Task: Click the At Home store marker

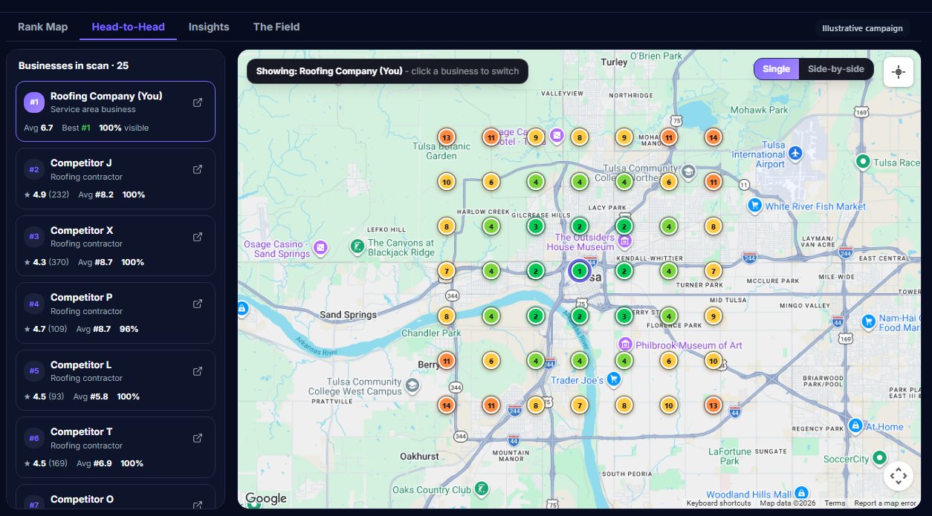Action: click(x=855, y=426)
